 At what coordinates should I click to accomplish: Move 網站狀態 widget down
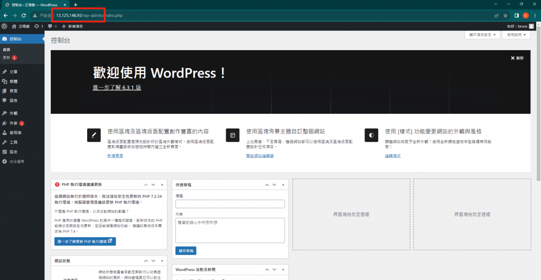point(153,260)
